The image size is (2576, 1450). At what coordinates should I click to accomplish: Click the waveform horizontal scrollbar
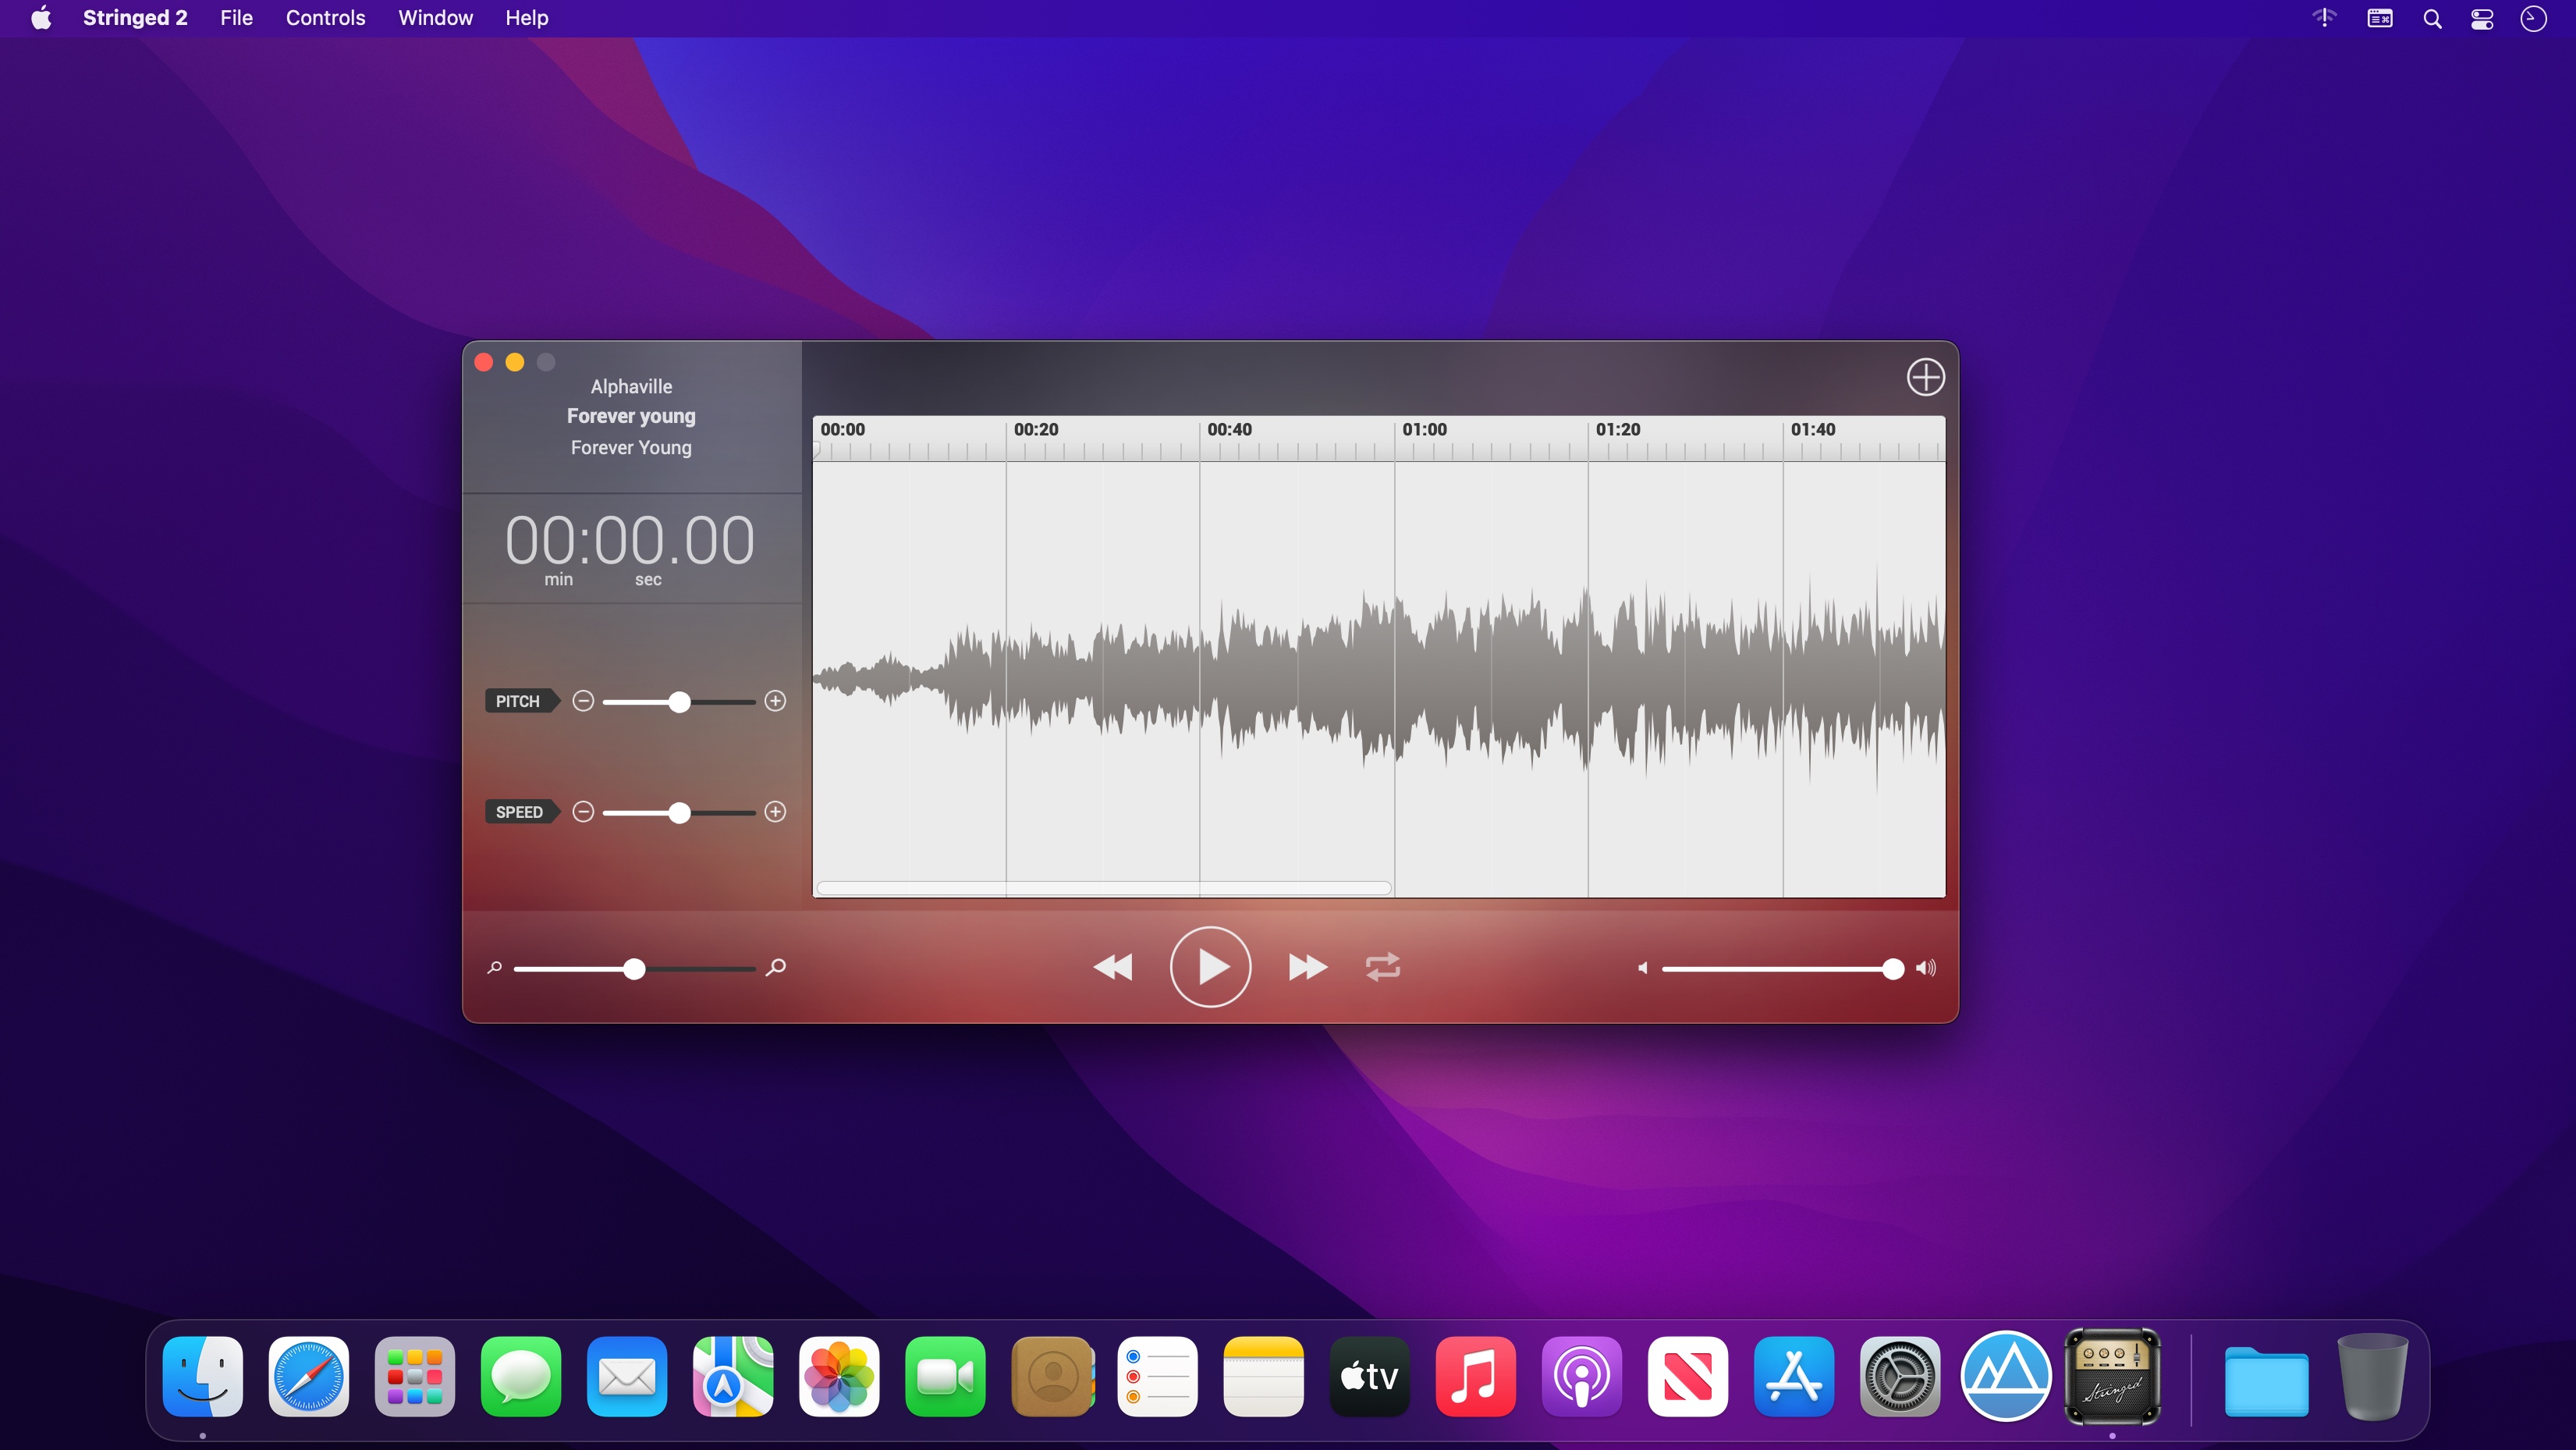point(1104,887)
